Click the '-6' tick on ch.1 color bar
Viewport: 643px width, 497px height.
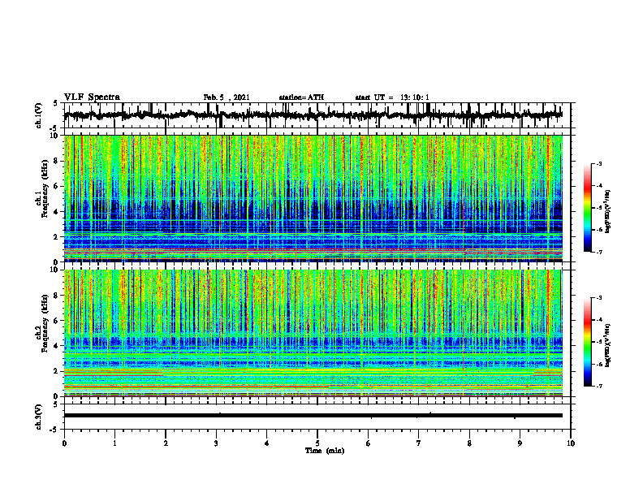[599, 230]
